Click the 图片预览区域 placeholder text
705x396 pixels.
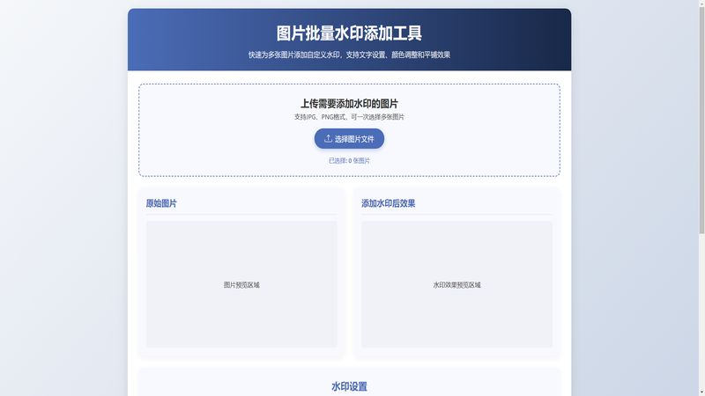click(241, 285)
